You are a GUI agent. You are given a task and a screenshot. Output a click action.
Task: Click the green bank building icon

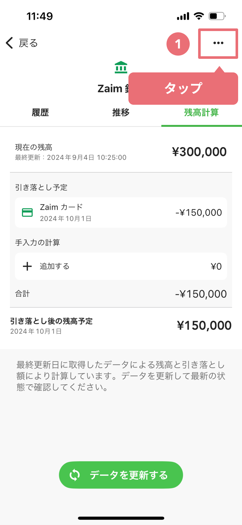click(x=121, y=67)
